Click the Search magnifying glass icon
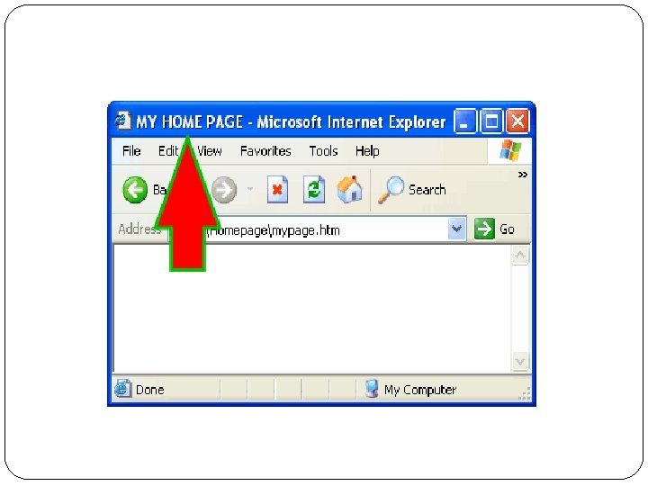This screenshot has width=648, height=486. pos(391,190)
